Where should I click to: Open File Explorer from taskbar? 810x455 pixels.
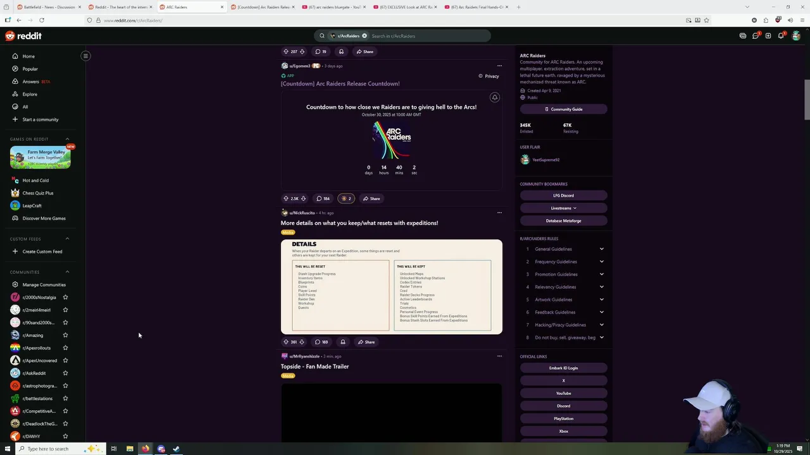tap(130, 449)
